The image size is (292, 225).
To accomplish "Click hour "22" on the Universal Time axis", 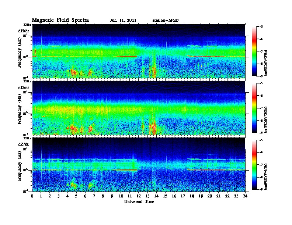I will [227, 196].
